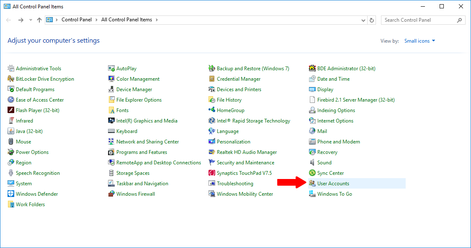Open File Explorer Options link

139,100
